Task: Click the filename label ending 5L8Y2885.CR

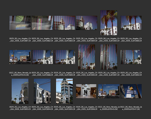Action: (x=109, y=40)
